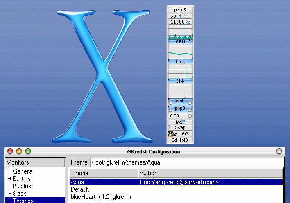Click the pc_u5 hostname label in GKrellM
Viewport: 290px width, 203px height.
[180, 10]
